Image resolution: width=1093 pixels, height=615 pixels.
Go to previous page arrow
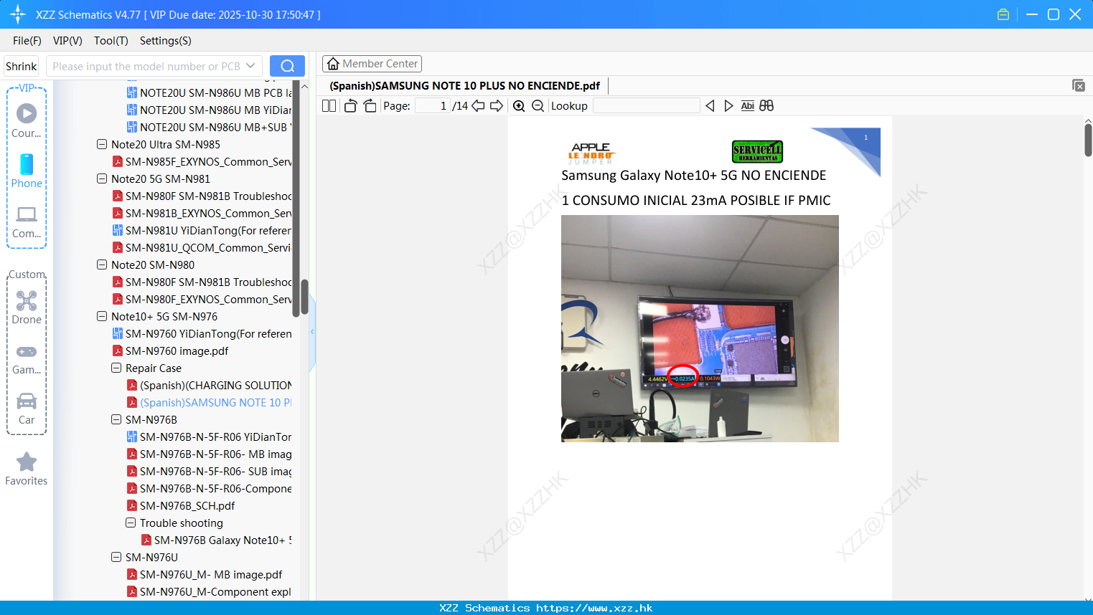coord(478,105)
